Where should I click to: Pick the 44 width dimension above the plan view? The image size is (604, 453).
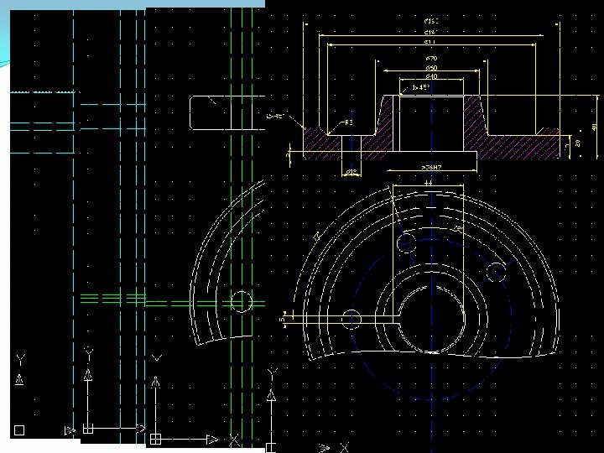point(429,184)
